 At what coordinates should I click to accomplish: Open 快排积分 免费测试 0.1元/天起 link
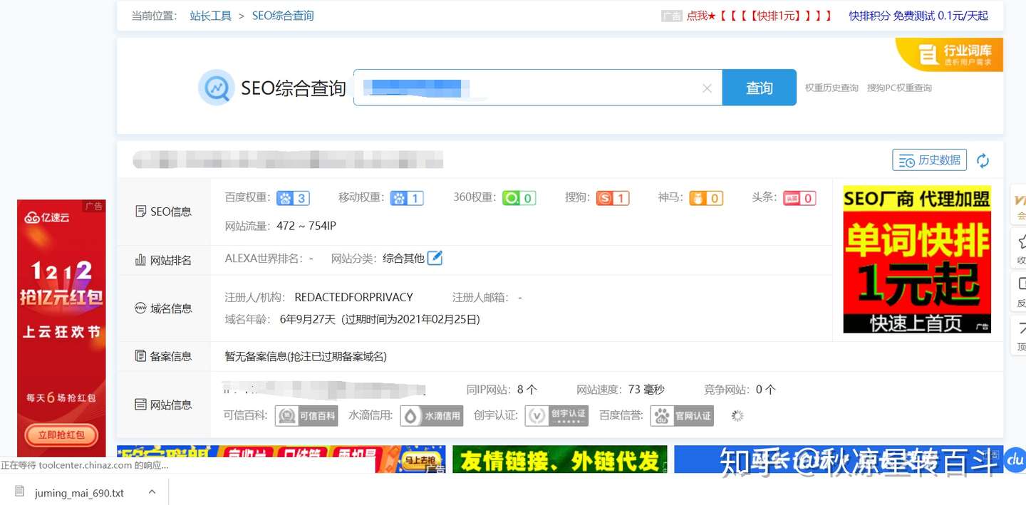pos(918,16)
